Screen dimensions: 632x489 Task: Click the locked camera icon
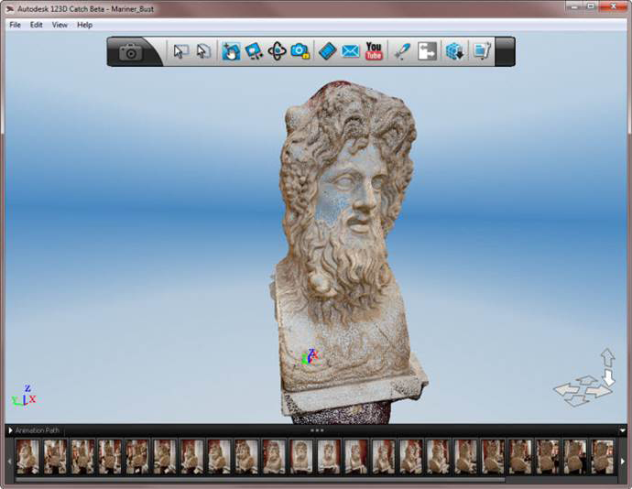tap(300, 52)
